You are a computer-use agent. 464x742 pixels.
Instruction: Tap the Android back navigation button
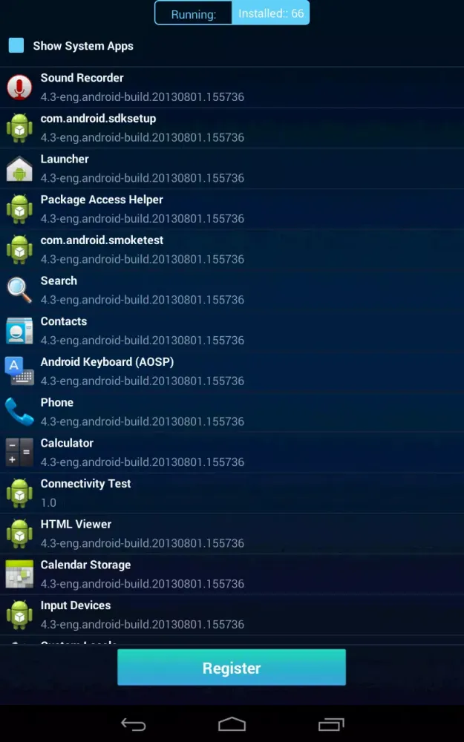(x=133, y=724)
